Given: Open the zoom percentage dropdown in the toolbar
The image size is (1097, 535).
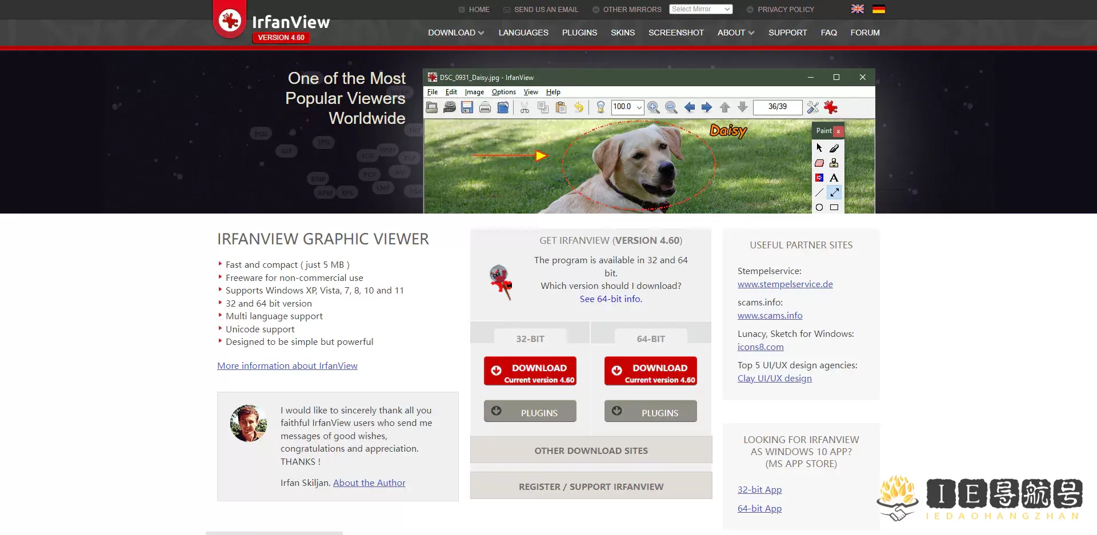Looking at the screenshot, I should pos(639,107).
